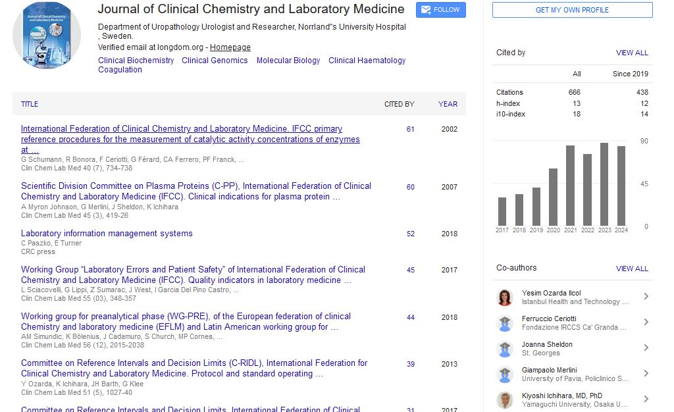This screenshot has height=412, width=674.
Task: Open Kiyoshi Ichihara's avatar photo
Action: pyautogui.click(x=505, y=400)
